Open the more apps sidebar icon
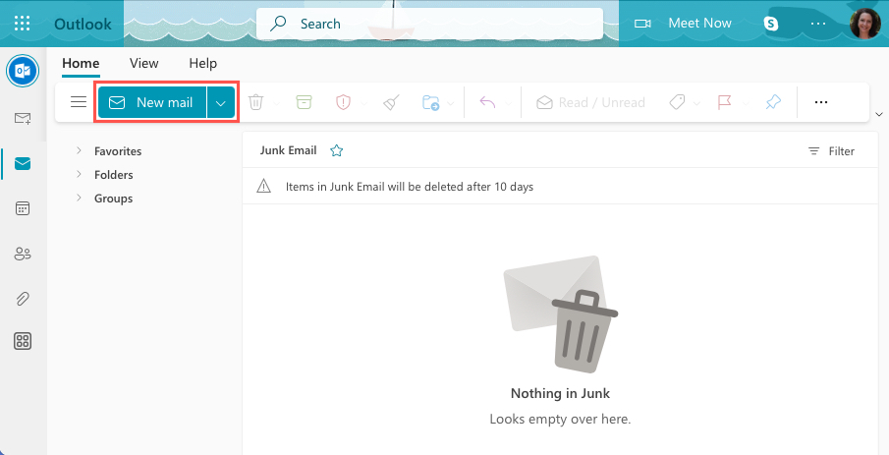This screenshot has width=889, height=455. 23,341
